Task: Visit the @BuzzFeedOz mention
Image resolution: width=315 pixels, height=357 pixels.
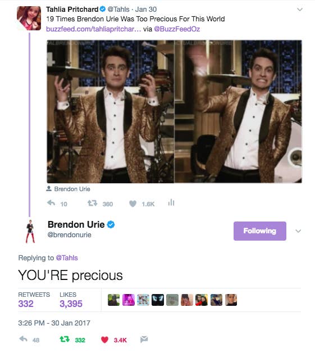Action: click(x=177, y=29)
